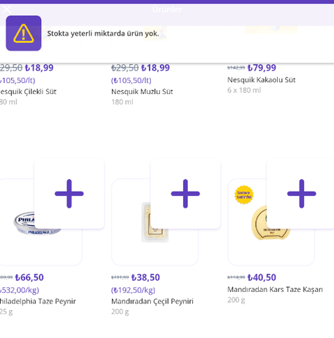Viewport: 334px width, 338px height.
Task: Select Mandıradan Çeçil Peyniri product title
Action: coord(152,301)
